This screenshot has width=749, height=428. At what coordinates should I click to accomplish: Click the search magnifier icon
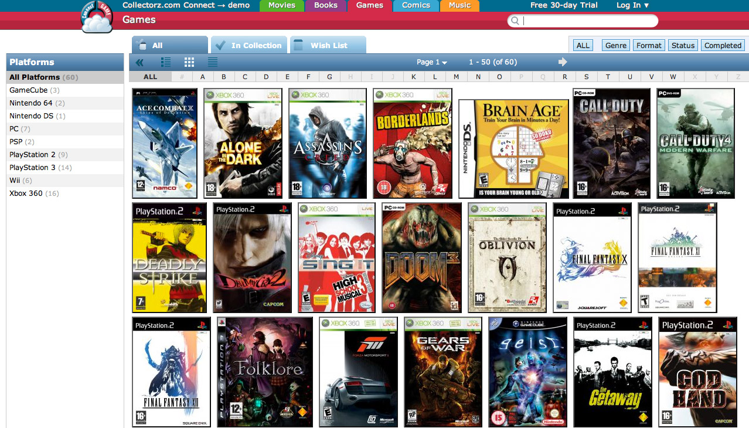click(515, 21)
